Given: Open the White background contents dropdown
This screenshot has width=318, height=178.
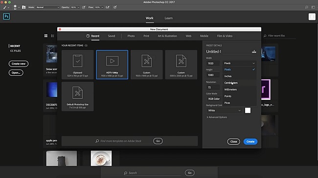Looking at the screenshot, I should point(224,111).
